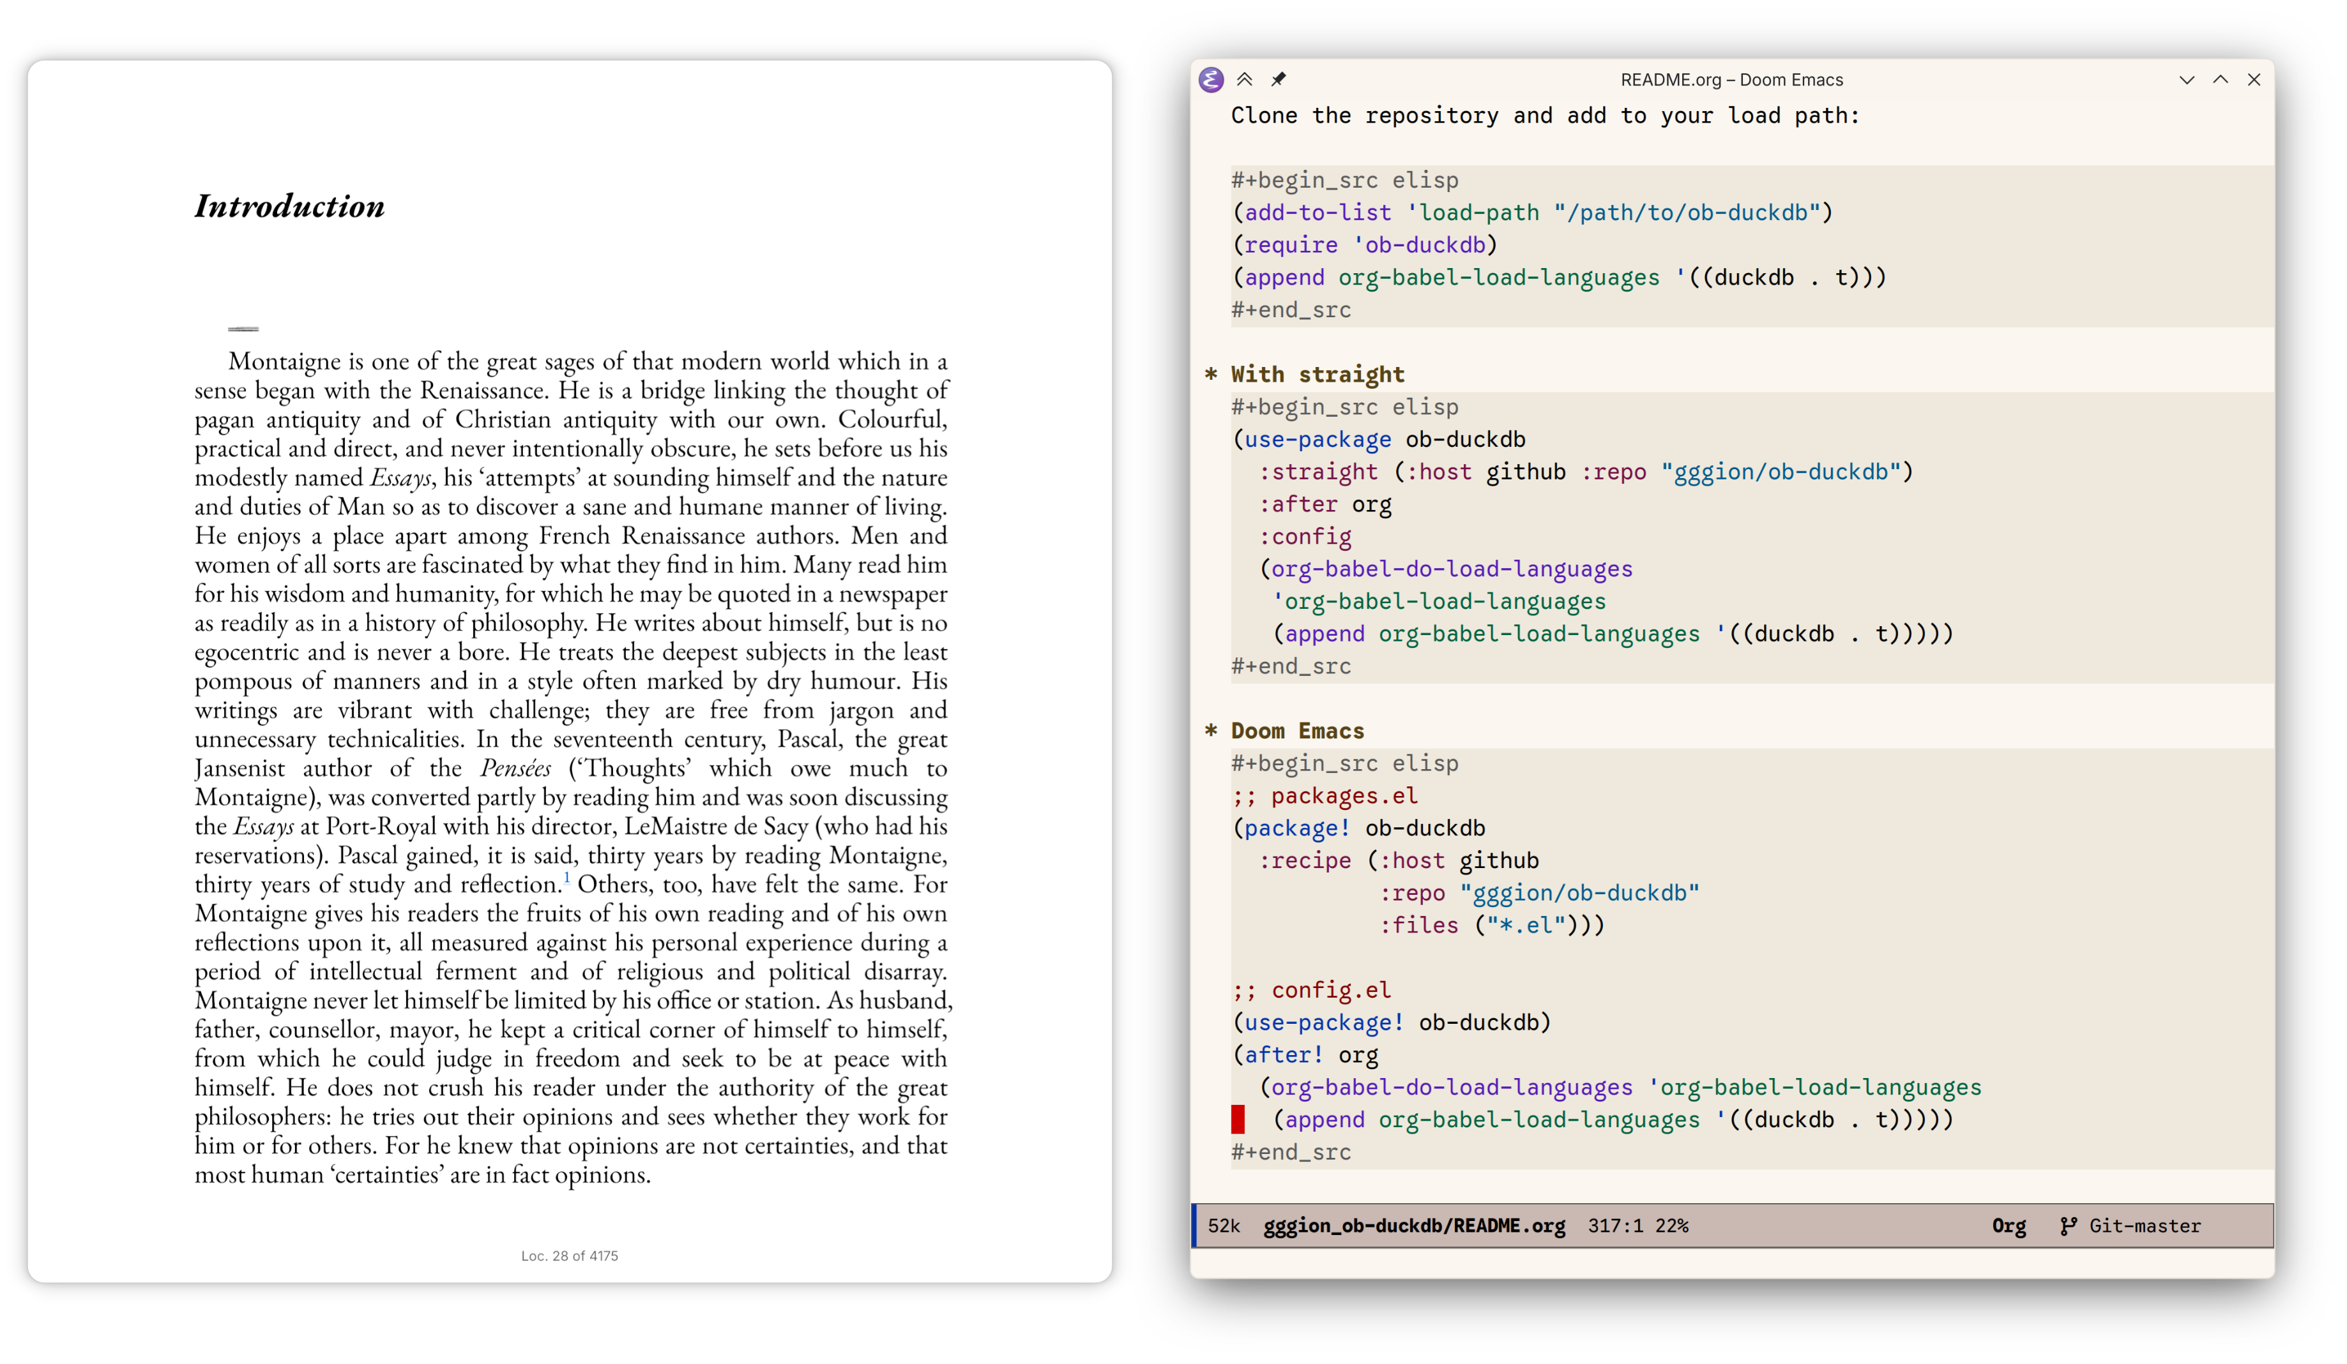Click the Introduction chapter title
This screenshot has height=1364, width=2347.
pos(290,207)
